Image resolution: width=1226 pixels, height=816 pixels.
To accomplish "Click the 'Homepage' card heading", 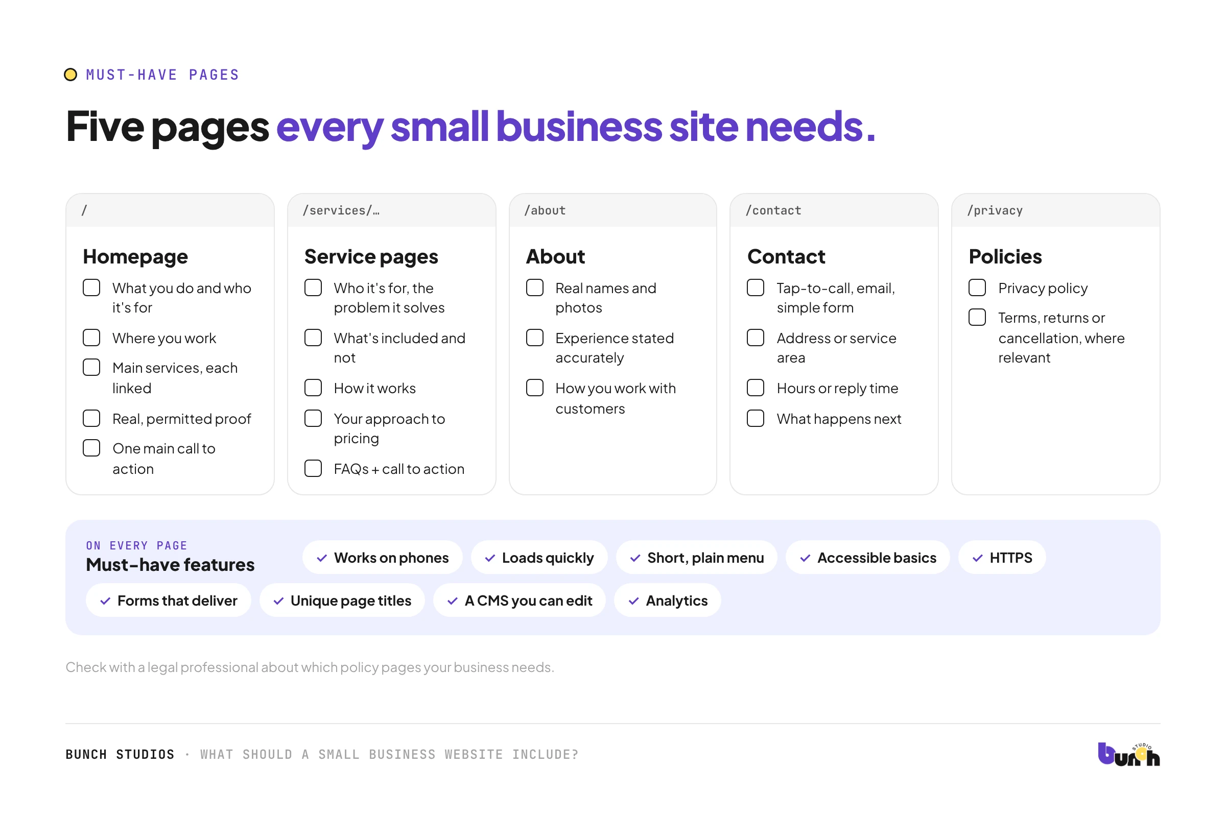I will [135, 257].
